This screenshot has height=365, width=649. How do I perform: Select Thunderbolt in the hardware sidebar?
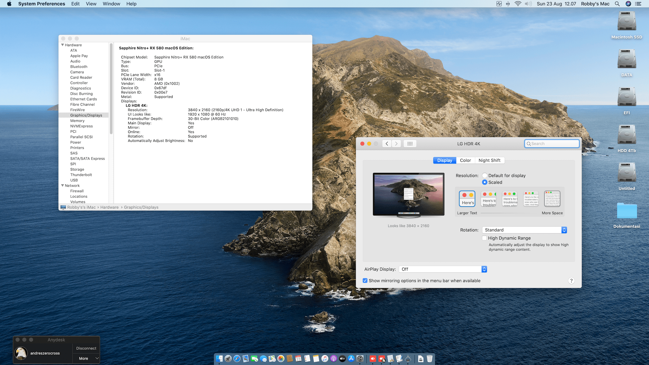click(x=81, y=175)
